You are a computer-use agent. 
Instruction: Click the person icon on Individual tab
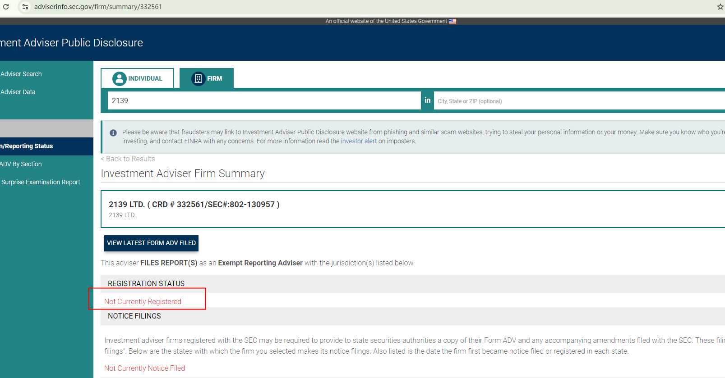click(x=119, y=78)
